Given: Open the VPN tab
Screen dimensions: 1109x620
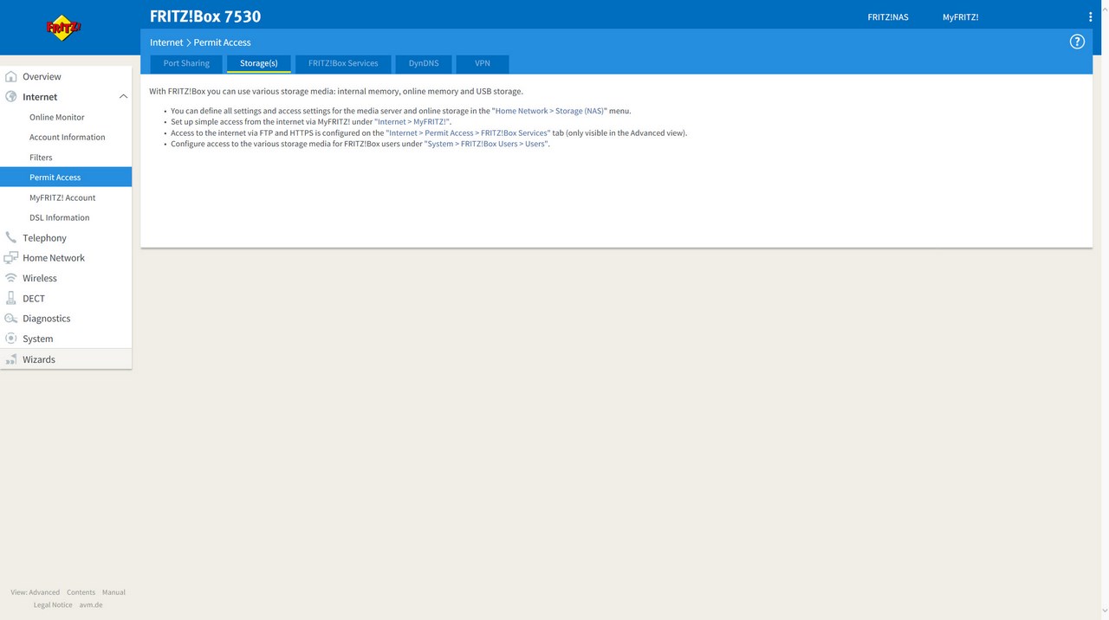Looking at the screenshot, I should [x=483, y=63].
